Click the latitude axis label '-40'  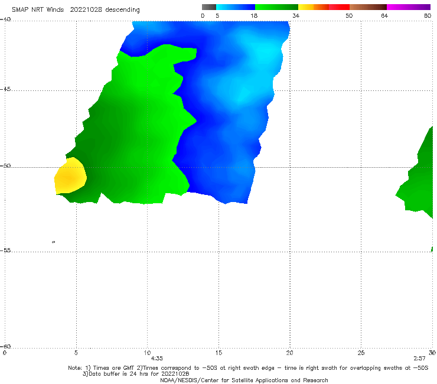coord(5,19)
